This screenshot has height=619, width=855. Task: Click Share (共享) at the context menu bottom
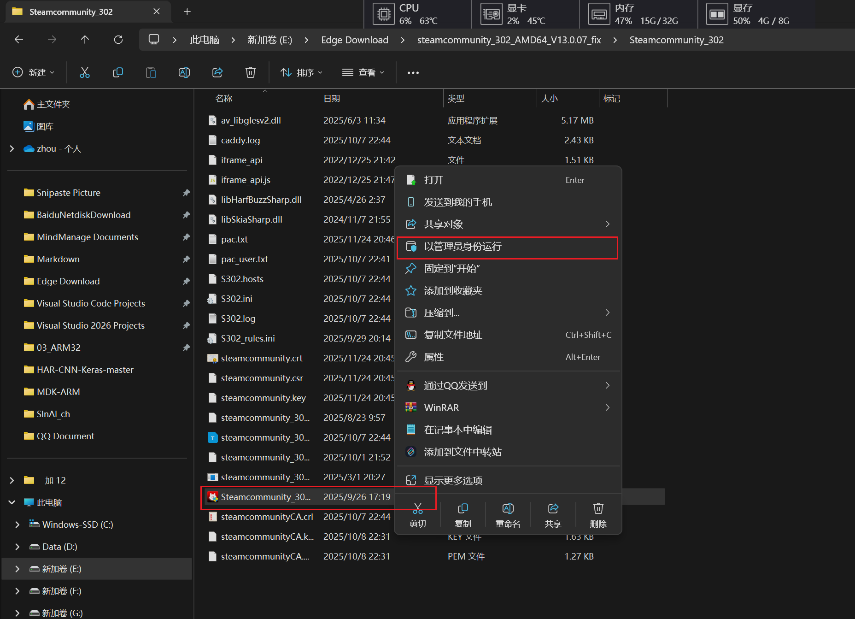553,515
